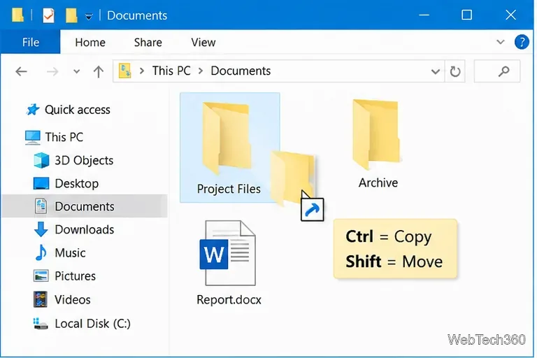537x358 pixels.
Task: Open the File menu tab
Action: pos(31,42)
